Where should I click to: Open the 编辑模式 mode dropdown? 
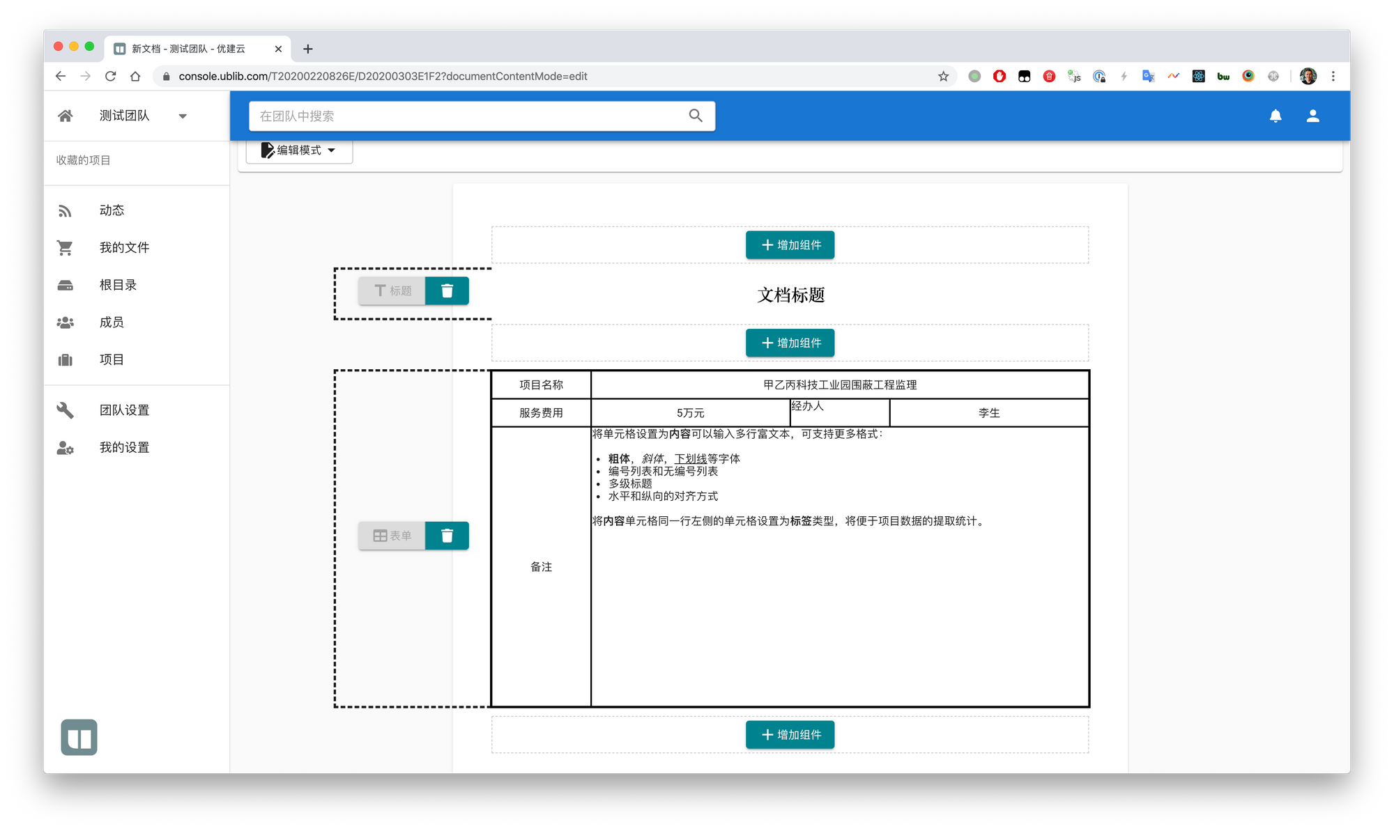tap(299, 150)
